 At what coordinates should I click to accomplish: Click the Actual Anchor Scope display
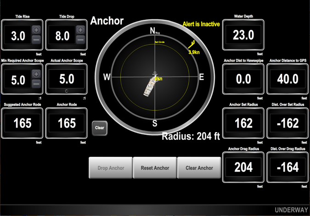pos(67,79)
